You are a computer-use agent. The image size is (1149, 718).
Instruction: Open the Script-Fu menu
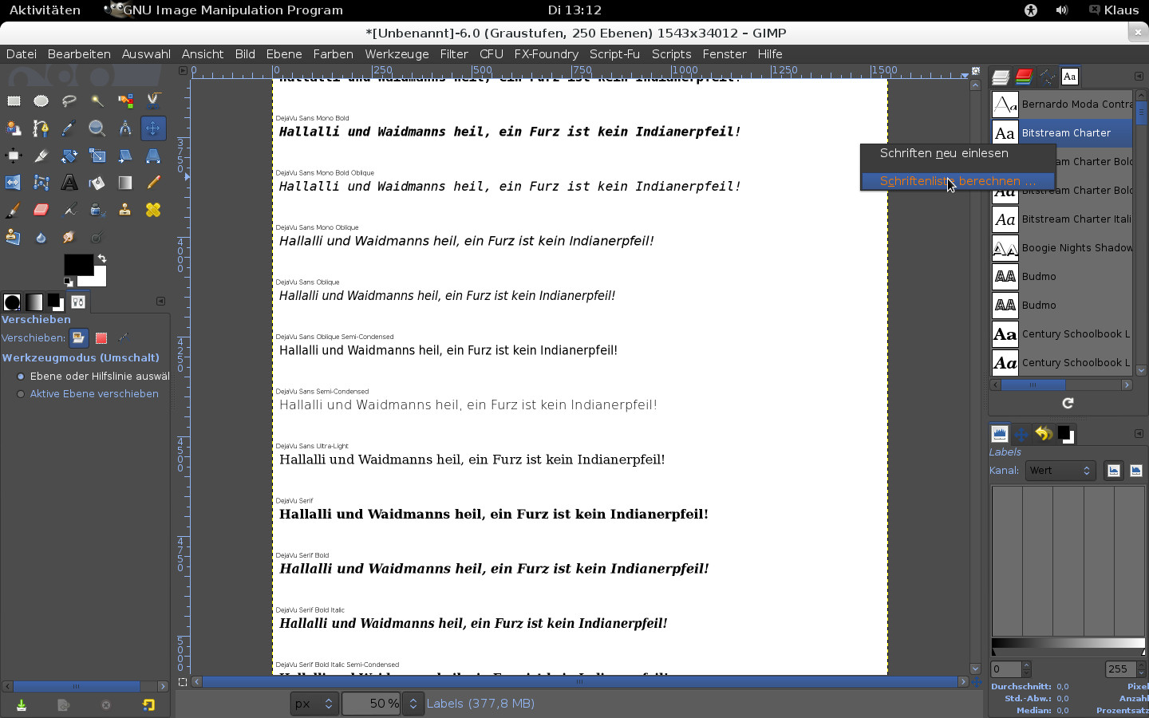click(x=614, y=54)
